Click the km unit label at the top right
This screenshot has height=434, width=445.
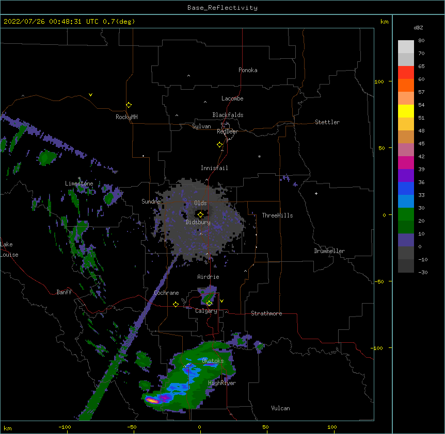coord(384,22)
